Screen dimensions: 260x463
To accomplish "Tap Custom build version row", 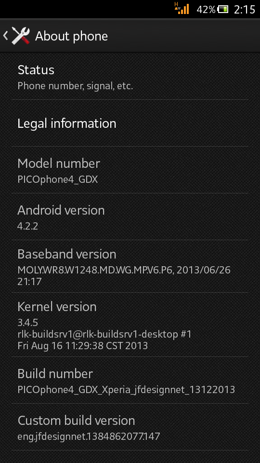I will tap(130, 427).
